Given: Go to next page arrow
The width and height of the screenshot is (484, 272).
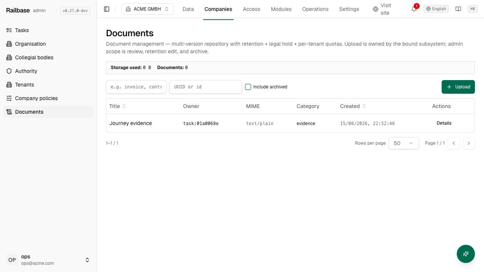Looking at the screenshot, I should click(469, 143).
